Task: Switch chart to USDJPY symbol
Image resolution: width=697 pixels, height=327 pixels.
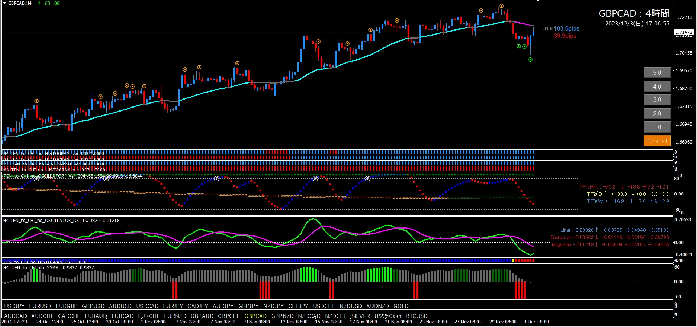Action: point(14,306)
